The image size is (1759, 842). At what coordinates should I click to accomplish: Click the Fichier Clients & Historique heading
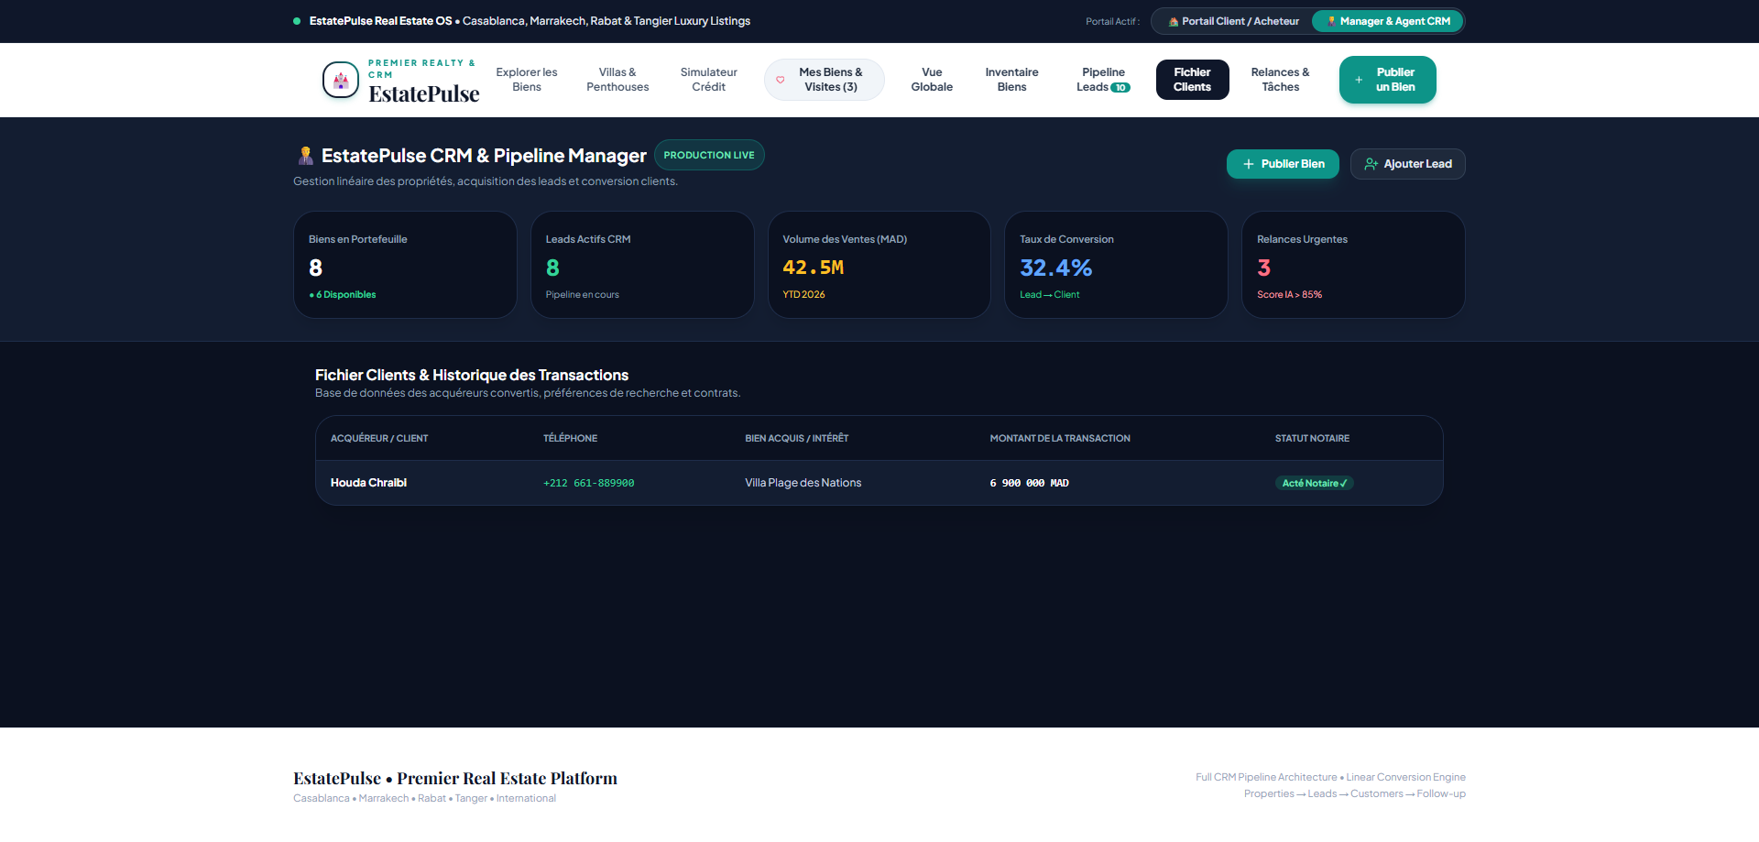tap(472, 375)
